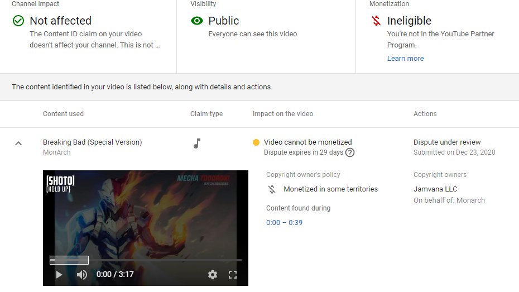Enter fullscreen on the video preview

[233, 275]
